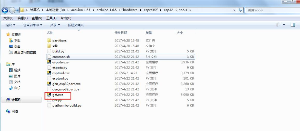This screenshot has height=131, width=301.
Task: Select the espota.py file icon
Action: tap(49, 68)
